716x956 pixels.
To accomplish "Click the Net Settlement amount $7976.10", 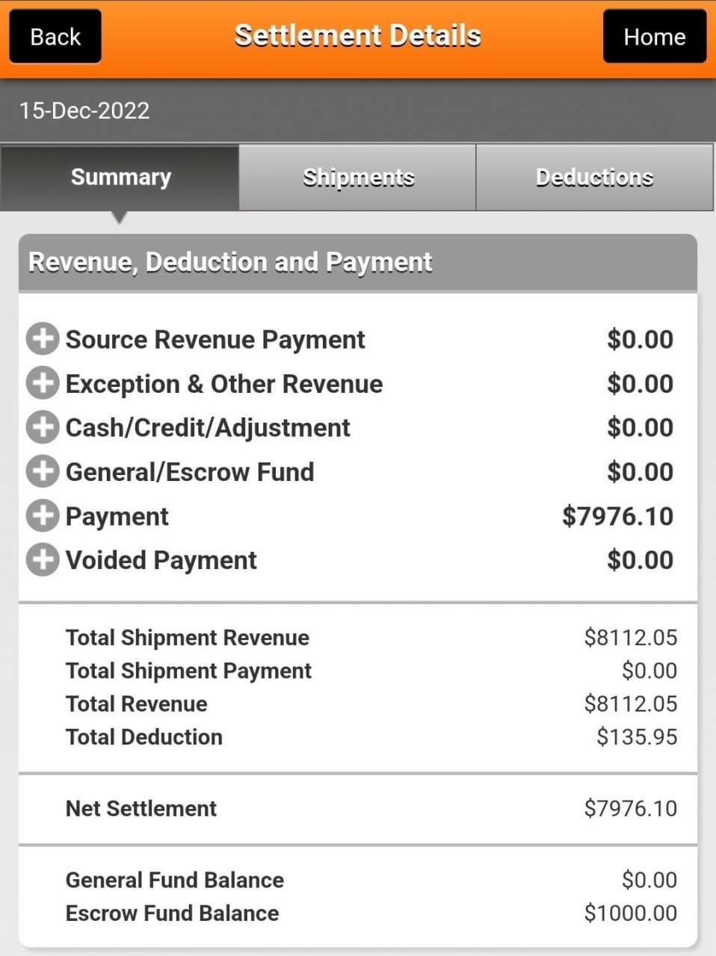I will pos(630,808).
